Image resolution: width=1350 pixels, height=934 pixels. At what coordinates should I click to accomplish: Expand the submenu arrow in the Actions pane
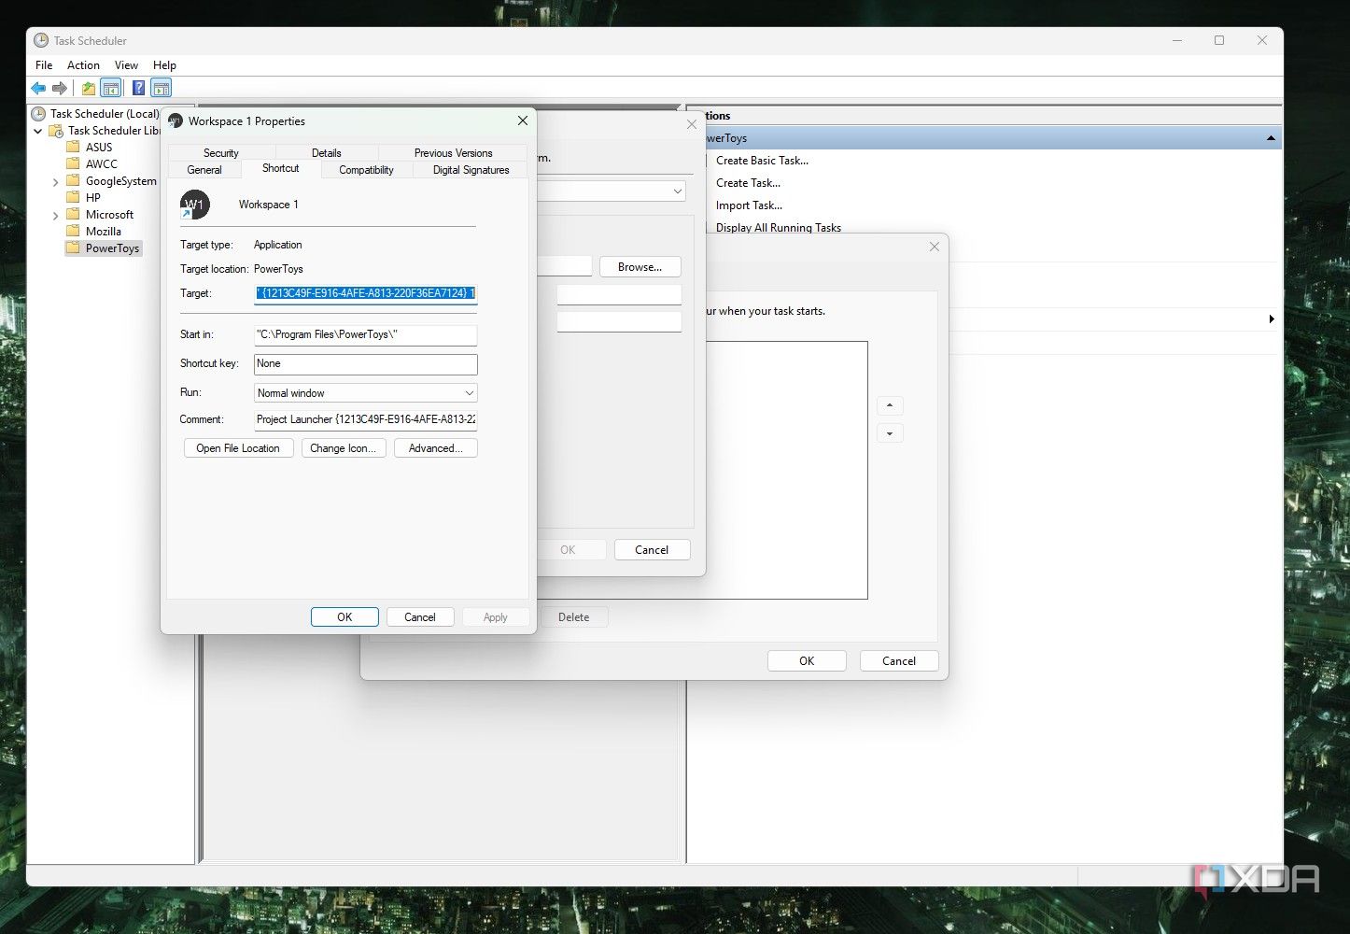click(1272, 319)
